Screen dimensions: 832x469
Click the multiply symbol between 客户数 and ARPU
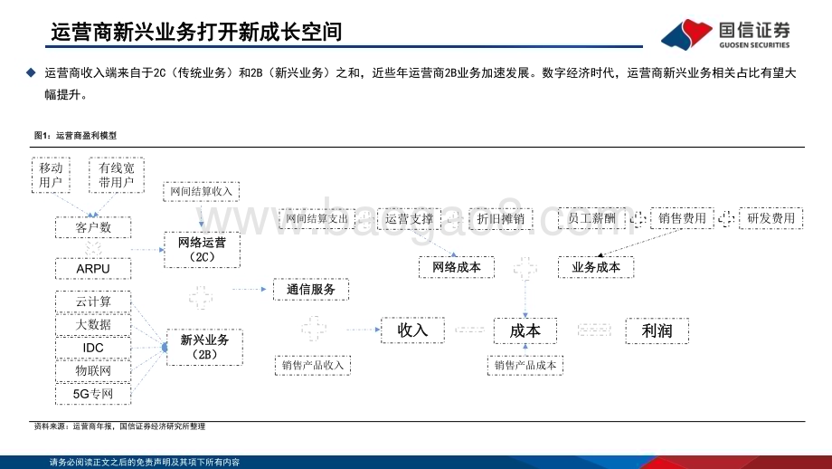click(93, 249)
